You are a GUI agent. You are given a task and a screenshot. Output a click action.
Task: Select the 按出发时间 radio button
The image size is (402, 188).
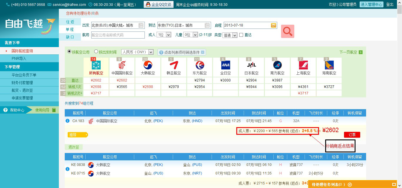click(96, 52)
